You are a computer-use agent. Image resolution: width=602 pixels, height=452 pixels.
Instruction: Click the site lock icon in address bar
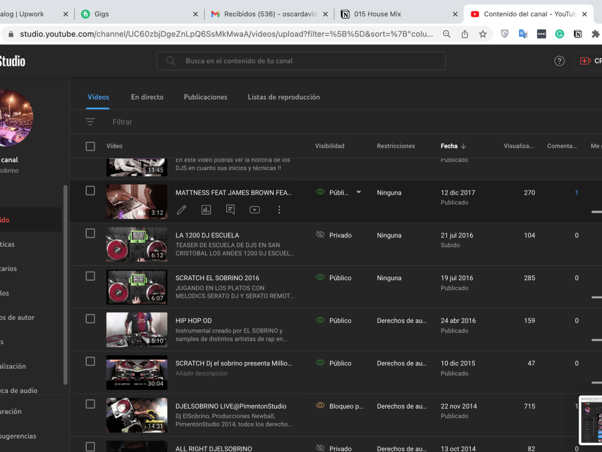pyautogui.click(x=11, y=34)
